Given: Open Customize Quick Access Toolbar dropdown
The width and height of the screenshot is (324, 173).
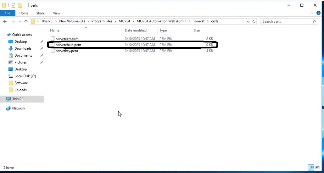Looking at the screenshot, I should 25,6.
